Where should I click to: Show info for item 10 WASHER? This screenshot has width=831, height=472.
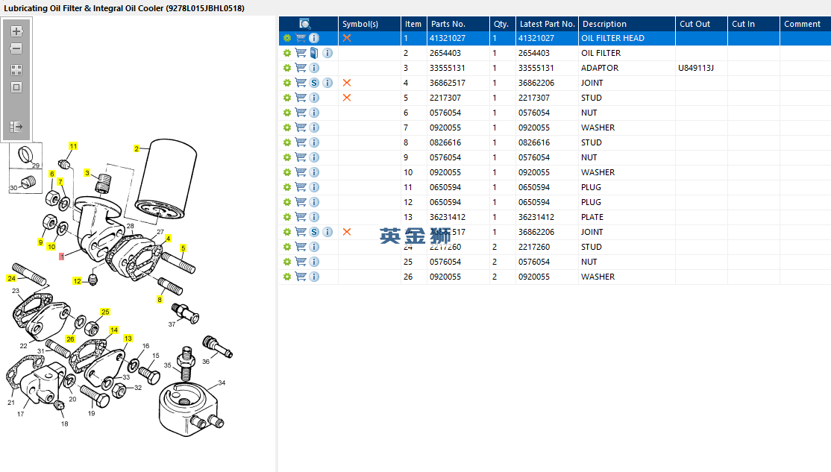(x=314, y=172)
